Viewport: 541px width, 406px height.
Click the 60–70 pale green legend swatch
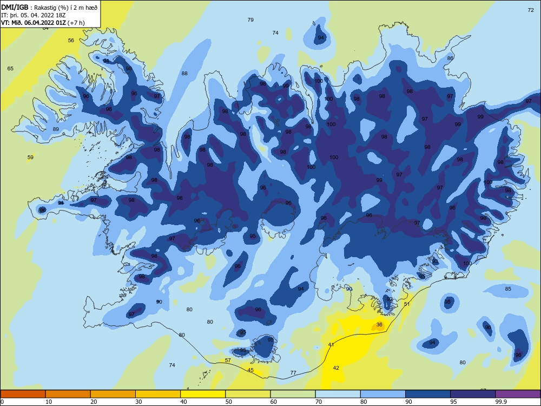(293, 394)
